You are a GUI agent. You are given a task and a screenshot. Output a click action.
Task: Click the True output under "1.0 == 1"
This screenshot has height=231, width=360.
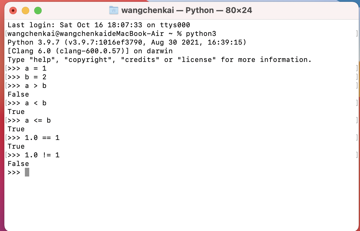coord(16,146)
